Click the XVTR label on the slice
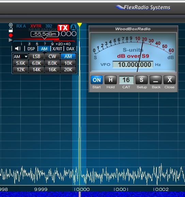The height and width of the screenshot is (197, 185). [36, 26]
